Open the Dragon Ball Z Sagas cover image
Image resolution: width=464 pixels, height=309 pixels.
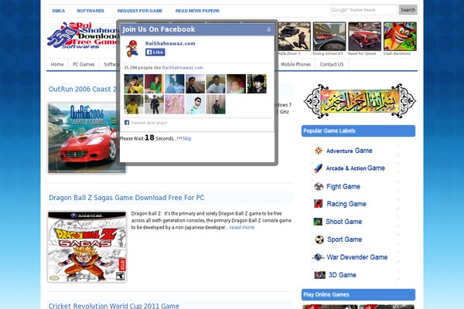[87, 246]
